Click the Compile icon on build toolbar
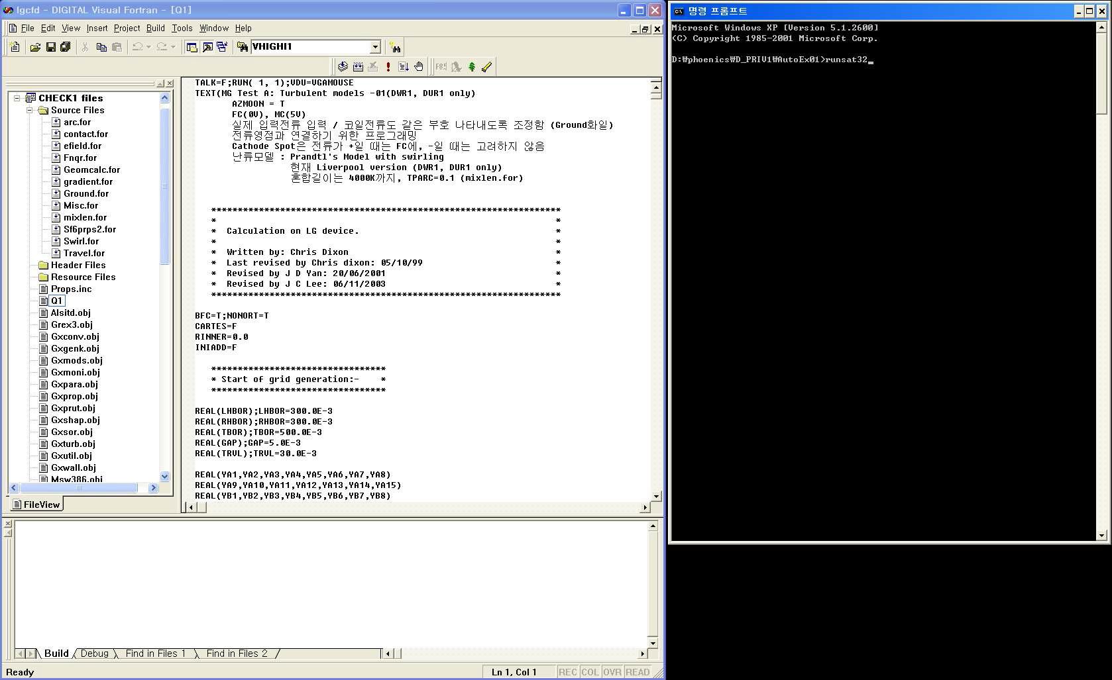Viewport: 1112px width, 680px height. (x=343, y=67)
